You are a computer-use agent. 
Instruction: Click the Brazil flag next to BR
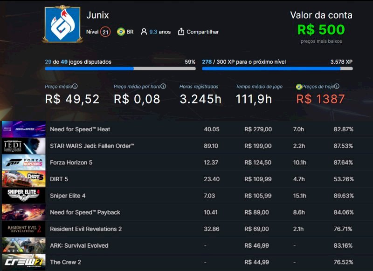[x=121, y=32]
